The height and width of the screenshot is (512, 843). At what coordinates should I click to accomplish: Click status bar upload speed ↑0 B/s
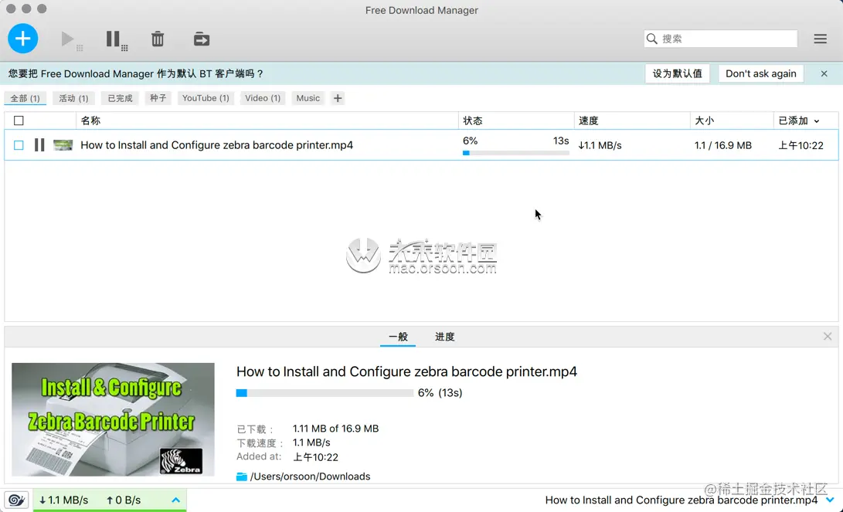(x=124, y=500)
